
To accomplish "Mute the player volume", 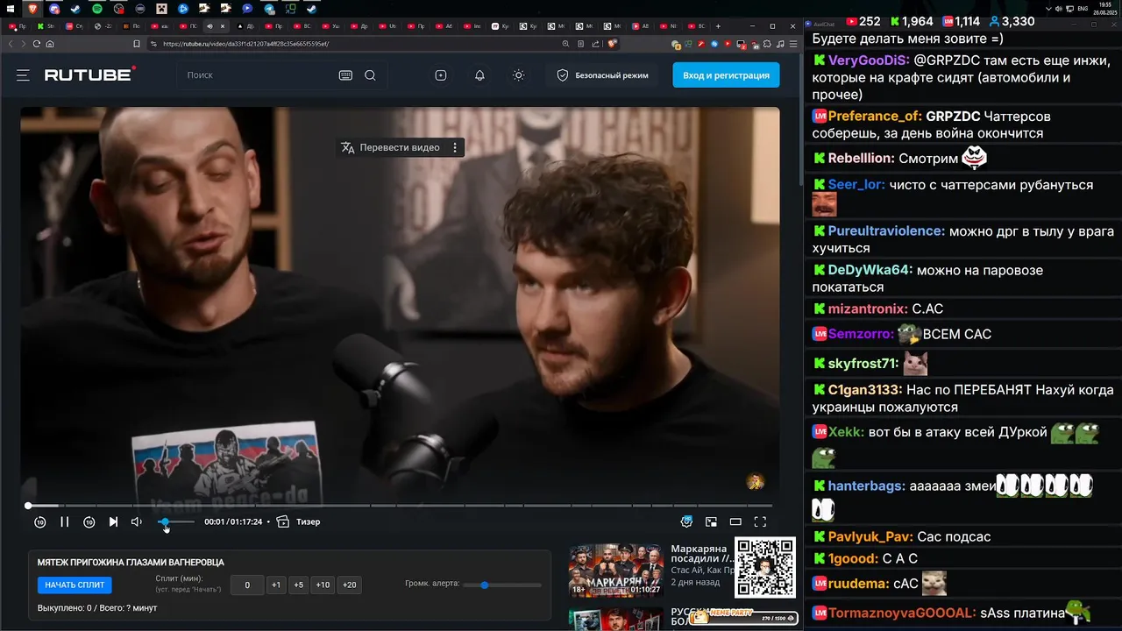I will pyautogui.click(x=137, y=521).
